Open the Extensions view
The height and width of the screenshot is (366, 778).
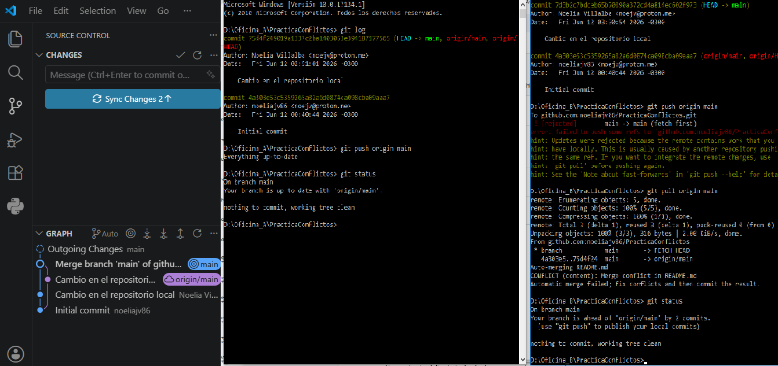16,173
